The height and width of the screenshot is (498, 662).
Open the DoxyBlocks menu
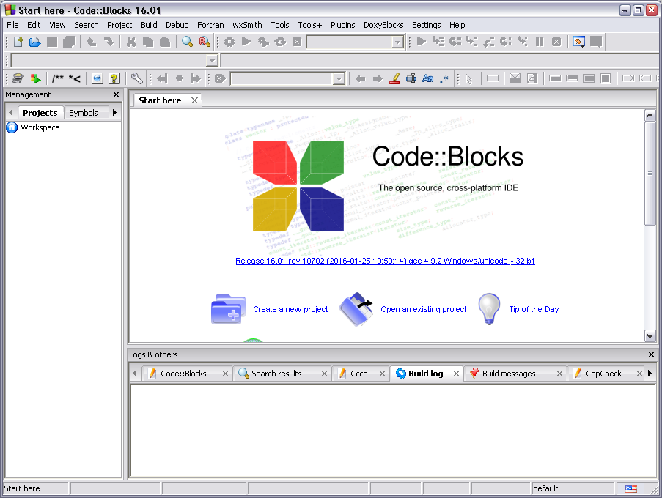[x=383, y=25]
